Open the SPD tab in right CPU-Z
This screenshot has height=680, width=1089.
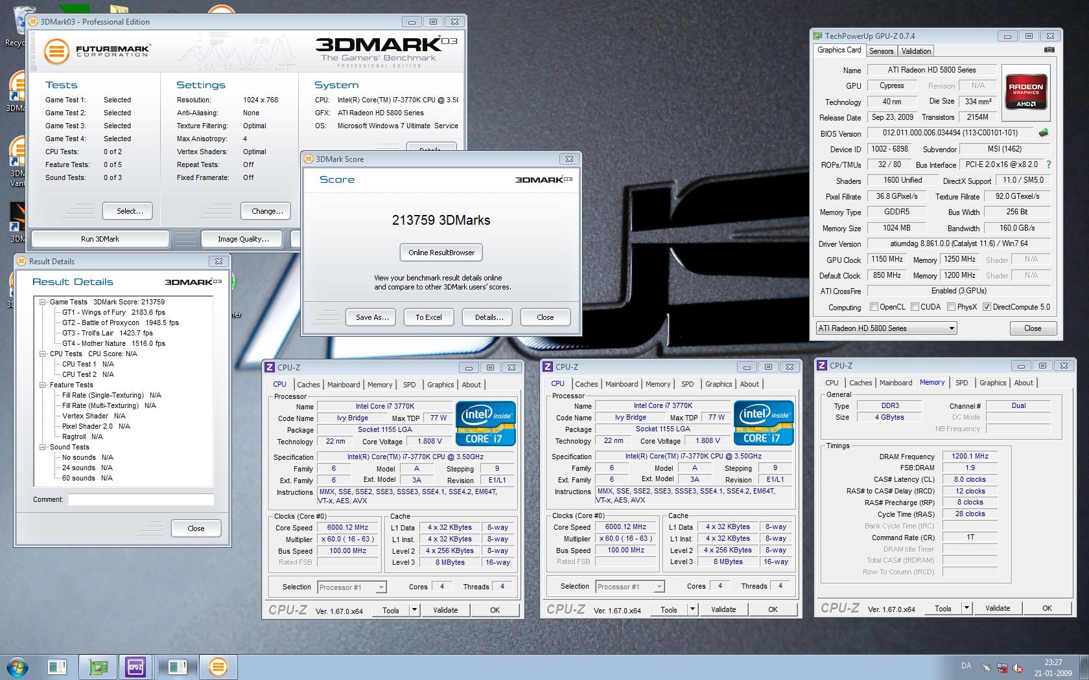click(962, 383)
